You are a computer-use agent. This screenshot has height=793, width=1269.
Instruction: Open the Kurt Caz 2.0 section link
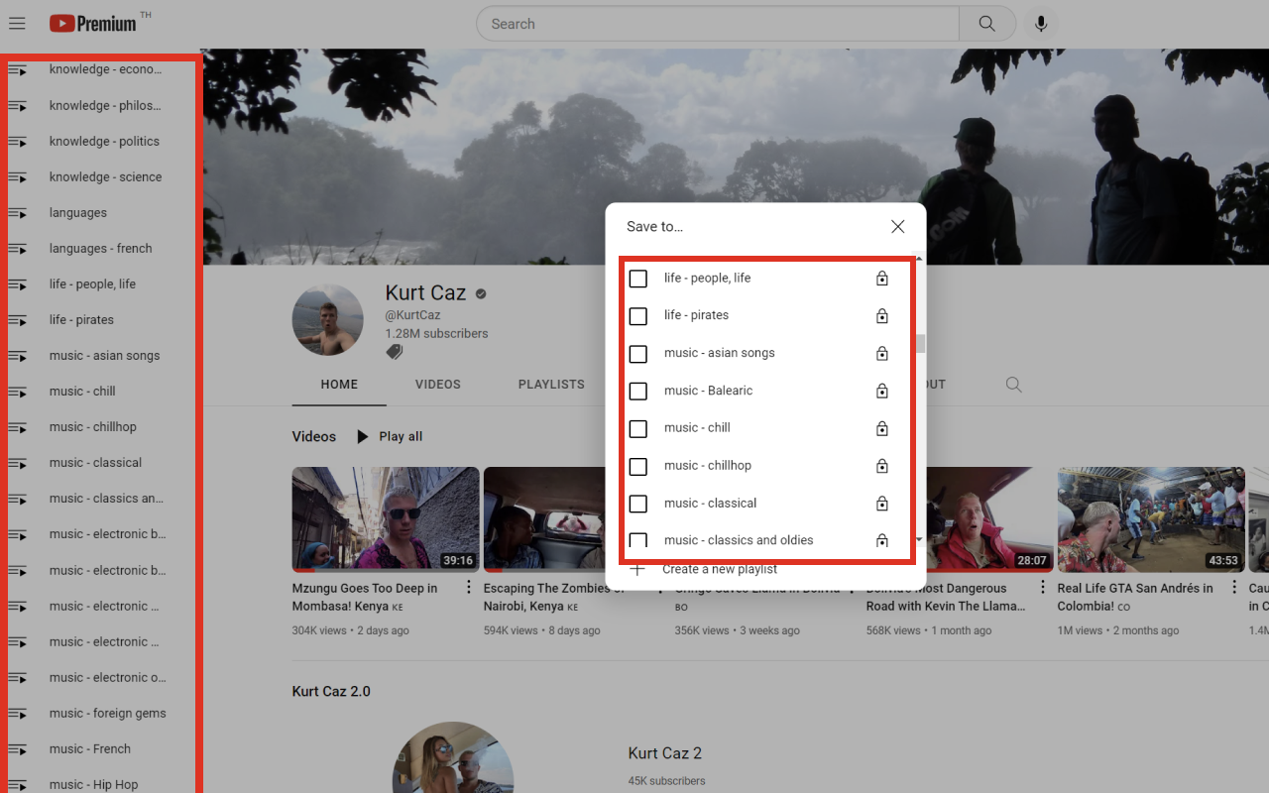click(331, 691)
